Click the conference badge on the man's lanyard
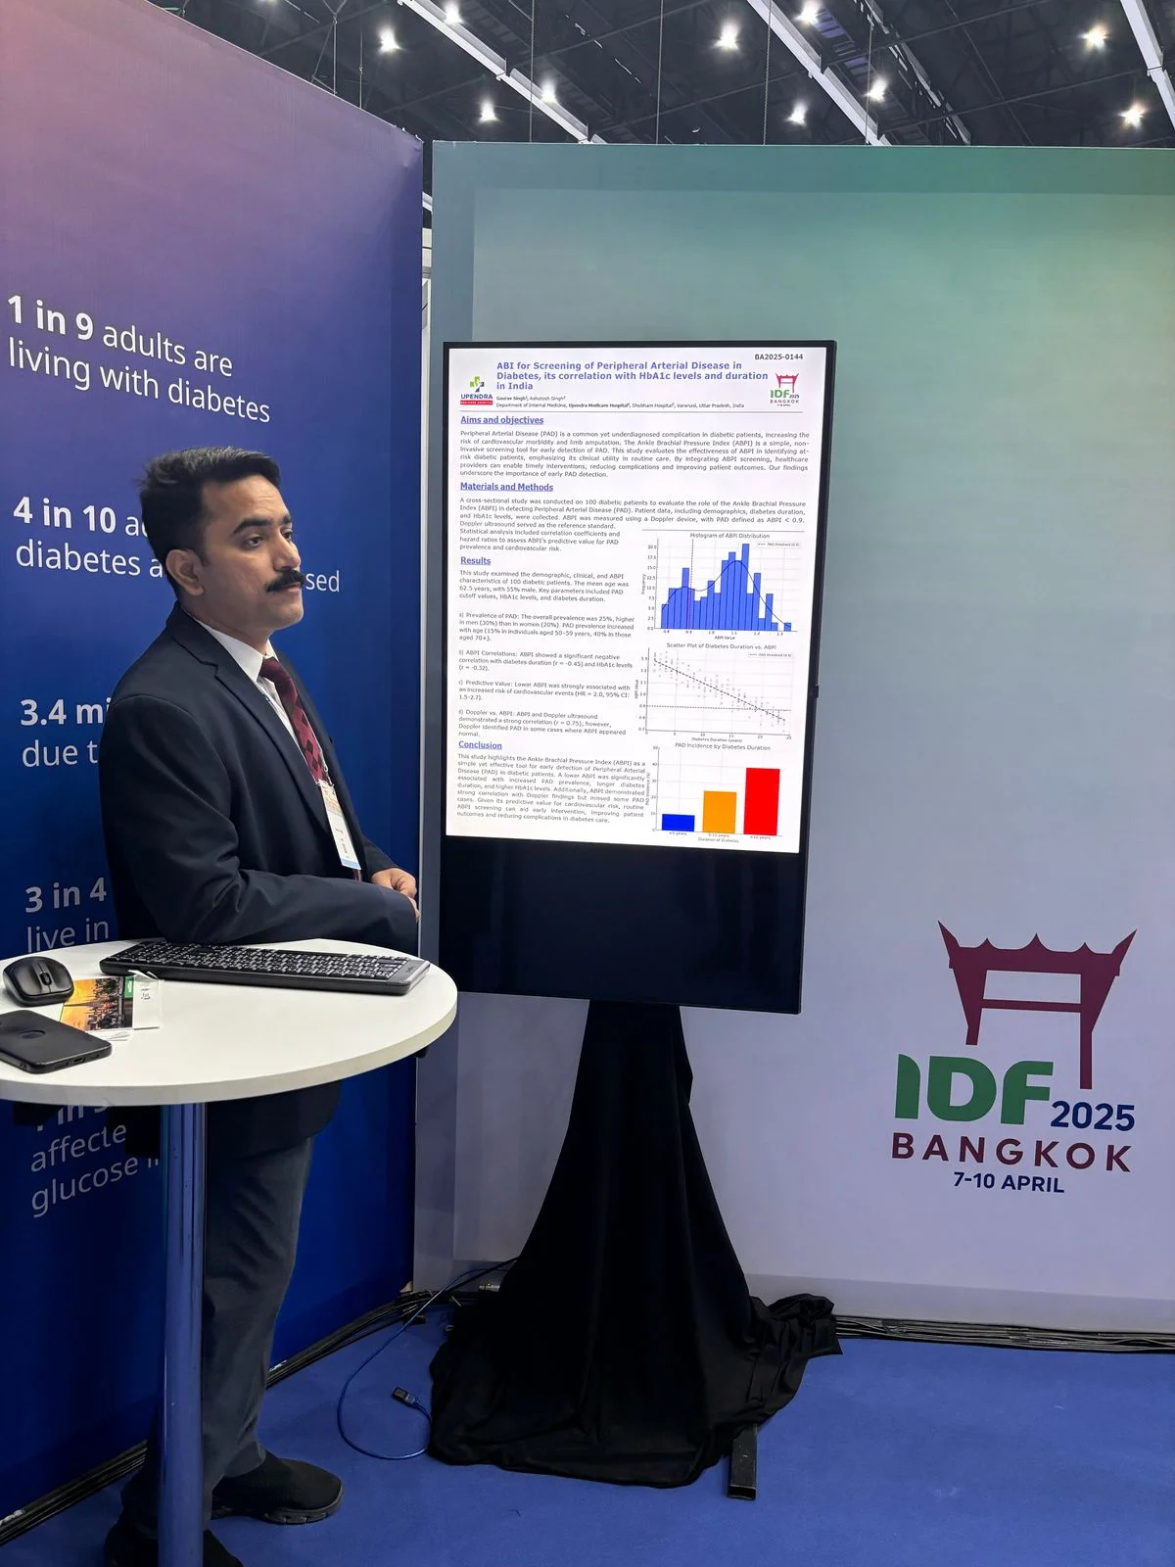 (x=341, y=825)
